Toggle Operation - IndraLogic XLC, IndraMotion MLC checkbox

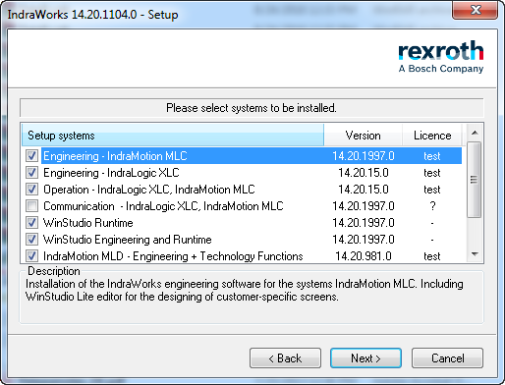pyautogui.click(x=31, y=190)
